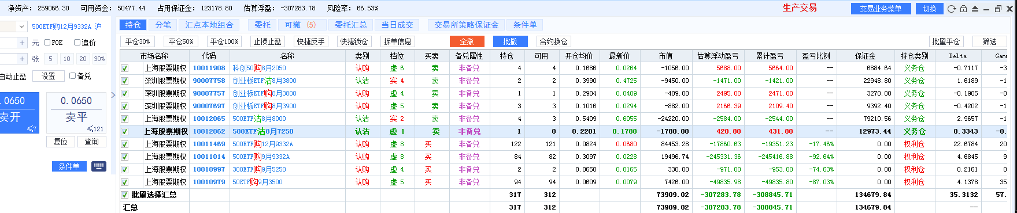Click the 止损止盈 button
This screenshot has width=1017, height=213.
268,41
